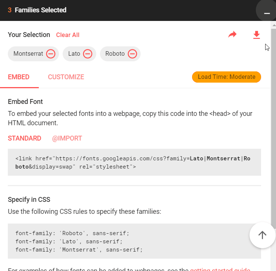
Task: Switch to the EMBED tab
Action: click(x=19, y=77)
